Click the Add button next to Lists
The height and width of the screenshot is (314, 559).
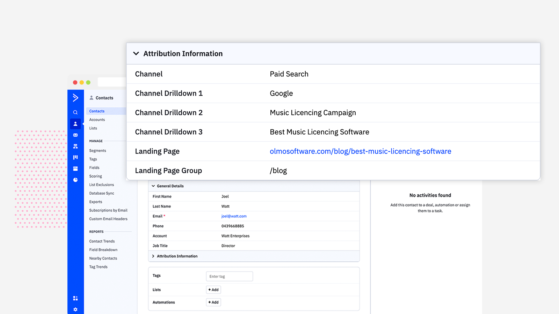click(x=213, y=290)
